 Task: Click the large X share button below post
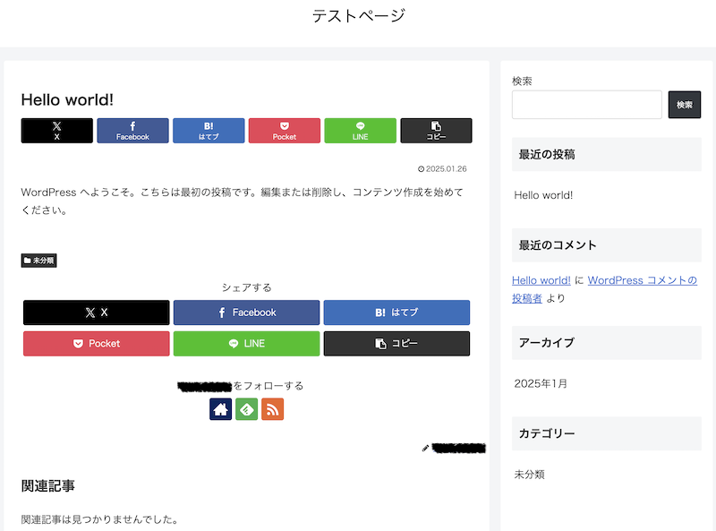[97, 313]
